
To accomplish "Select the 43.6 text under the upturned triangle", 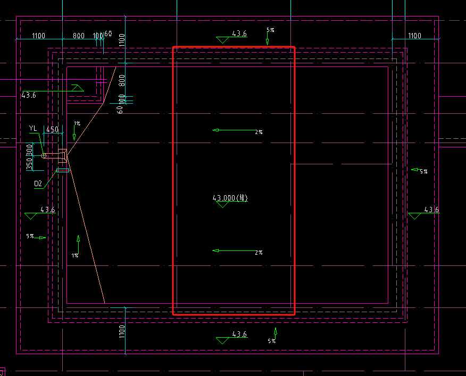I will (29, 95).
